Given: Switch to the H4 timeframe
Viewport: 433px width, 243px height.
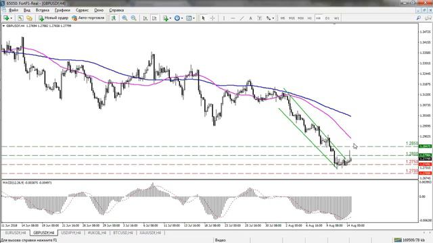Looking at the screenshot, I should [x=319, y=18].
